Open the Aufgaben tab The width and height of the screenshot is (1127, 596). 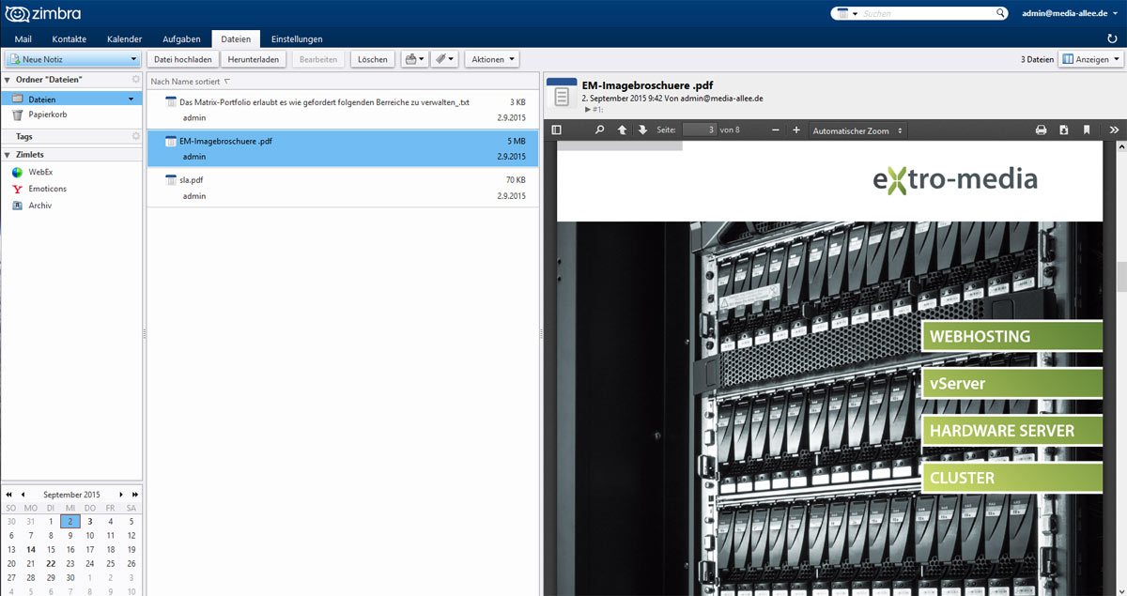pyautogui.click(x=181, y=38)
